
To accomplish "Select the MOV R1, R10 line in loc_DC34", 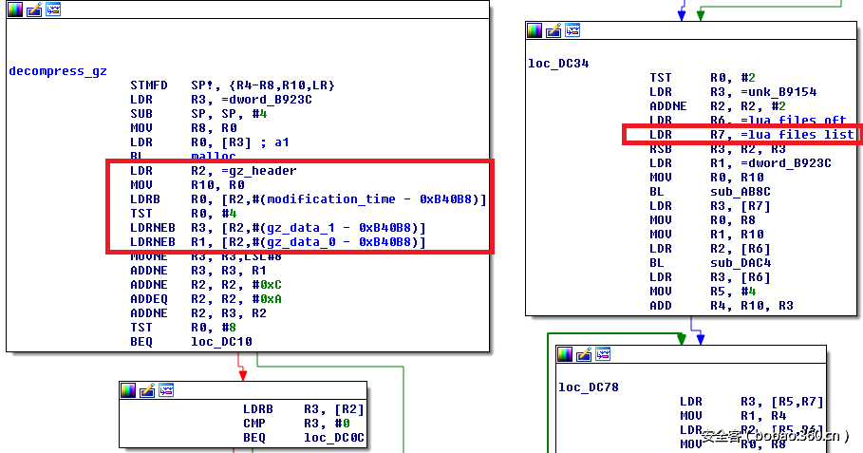I will click(706, 235).
